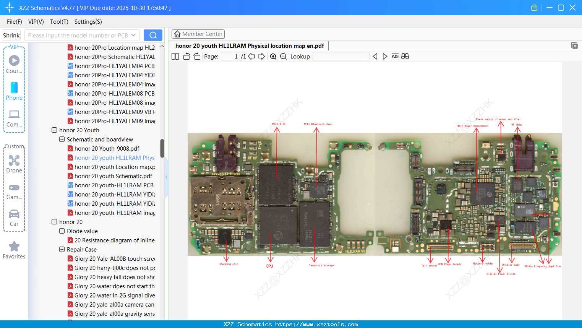Click the page number field
The height and width of the screenshot is (328, 582).
230,57
